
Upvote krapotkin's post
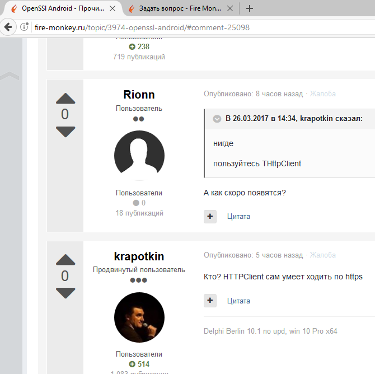tap(65, 260)
